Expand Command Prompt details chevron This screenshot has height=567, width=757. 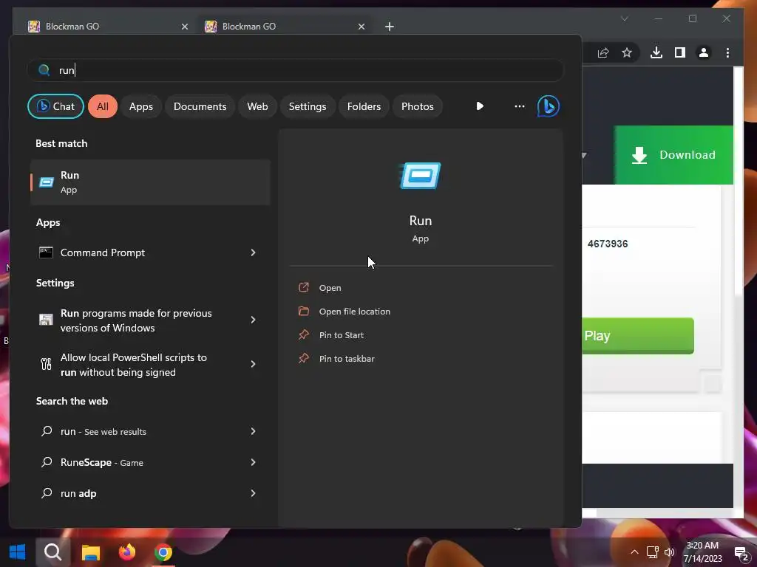point(253,252)
